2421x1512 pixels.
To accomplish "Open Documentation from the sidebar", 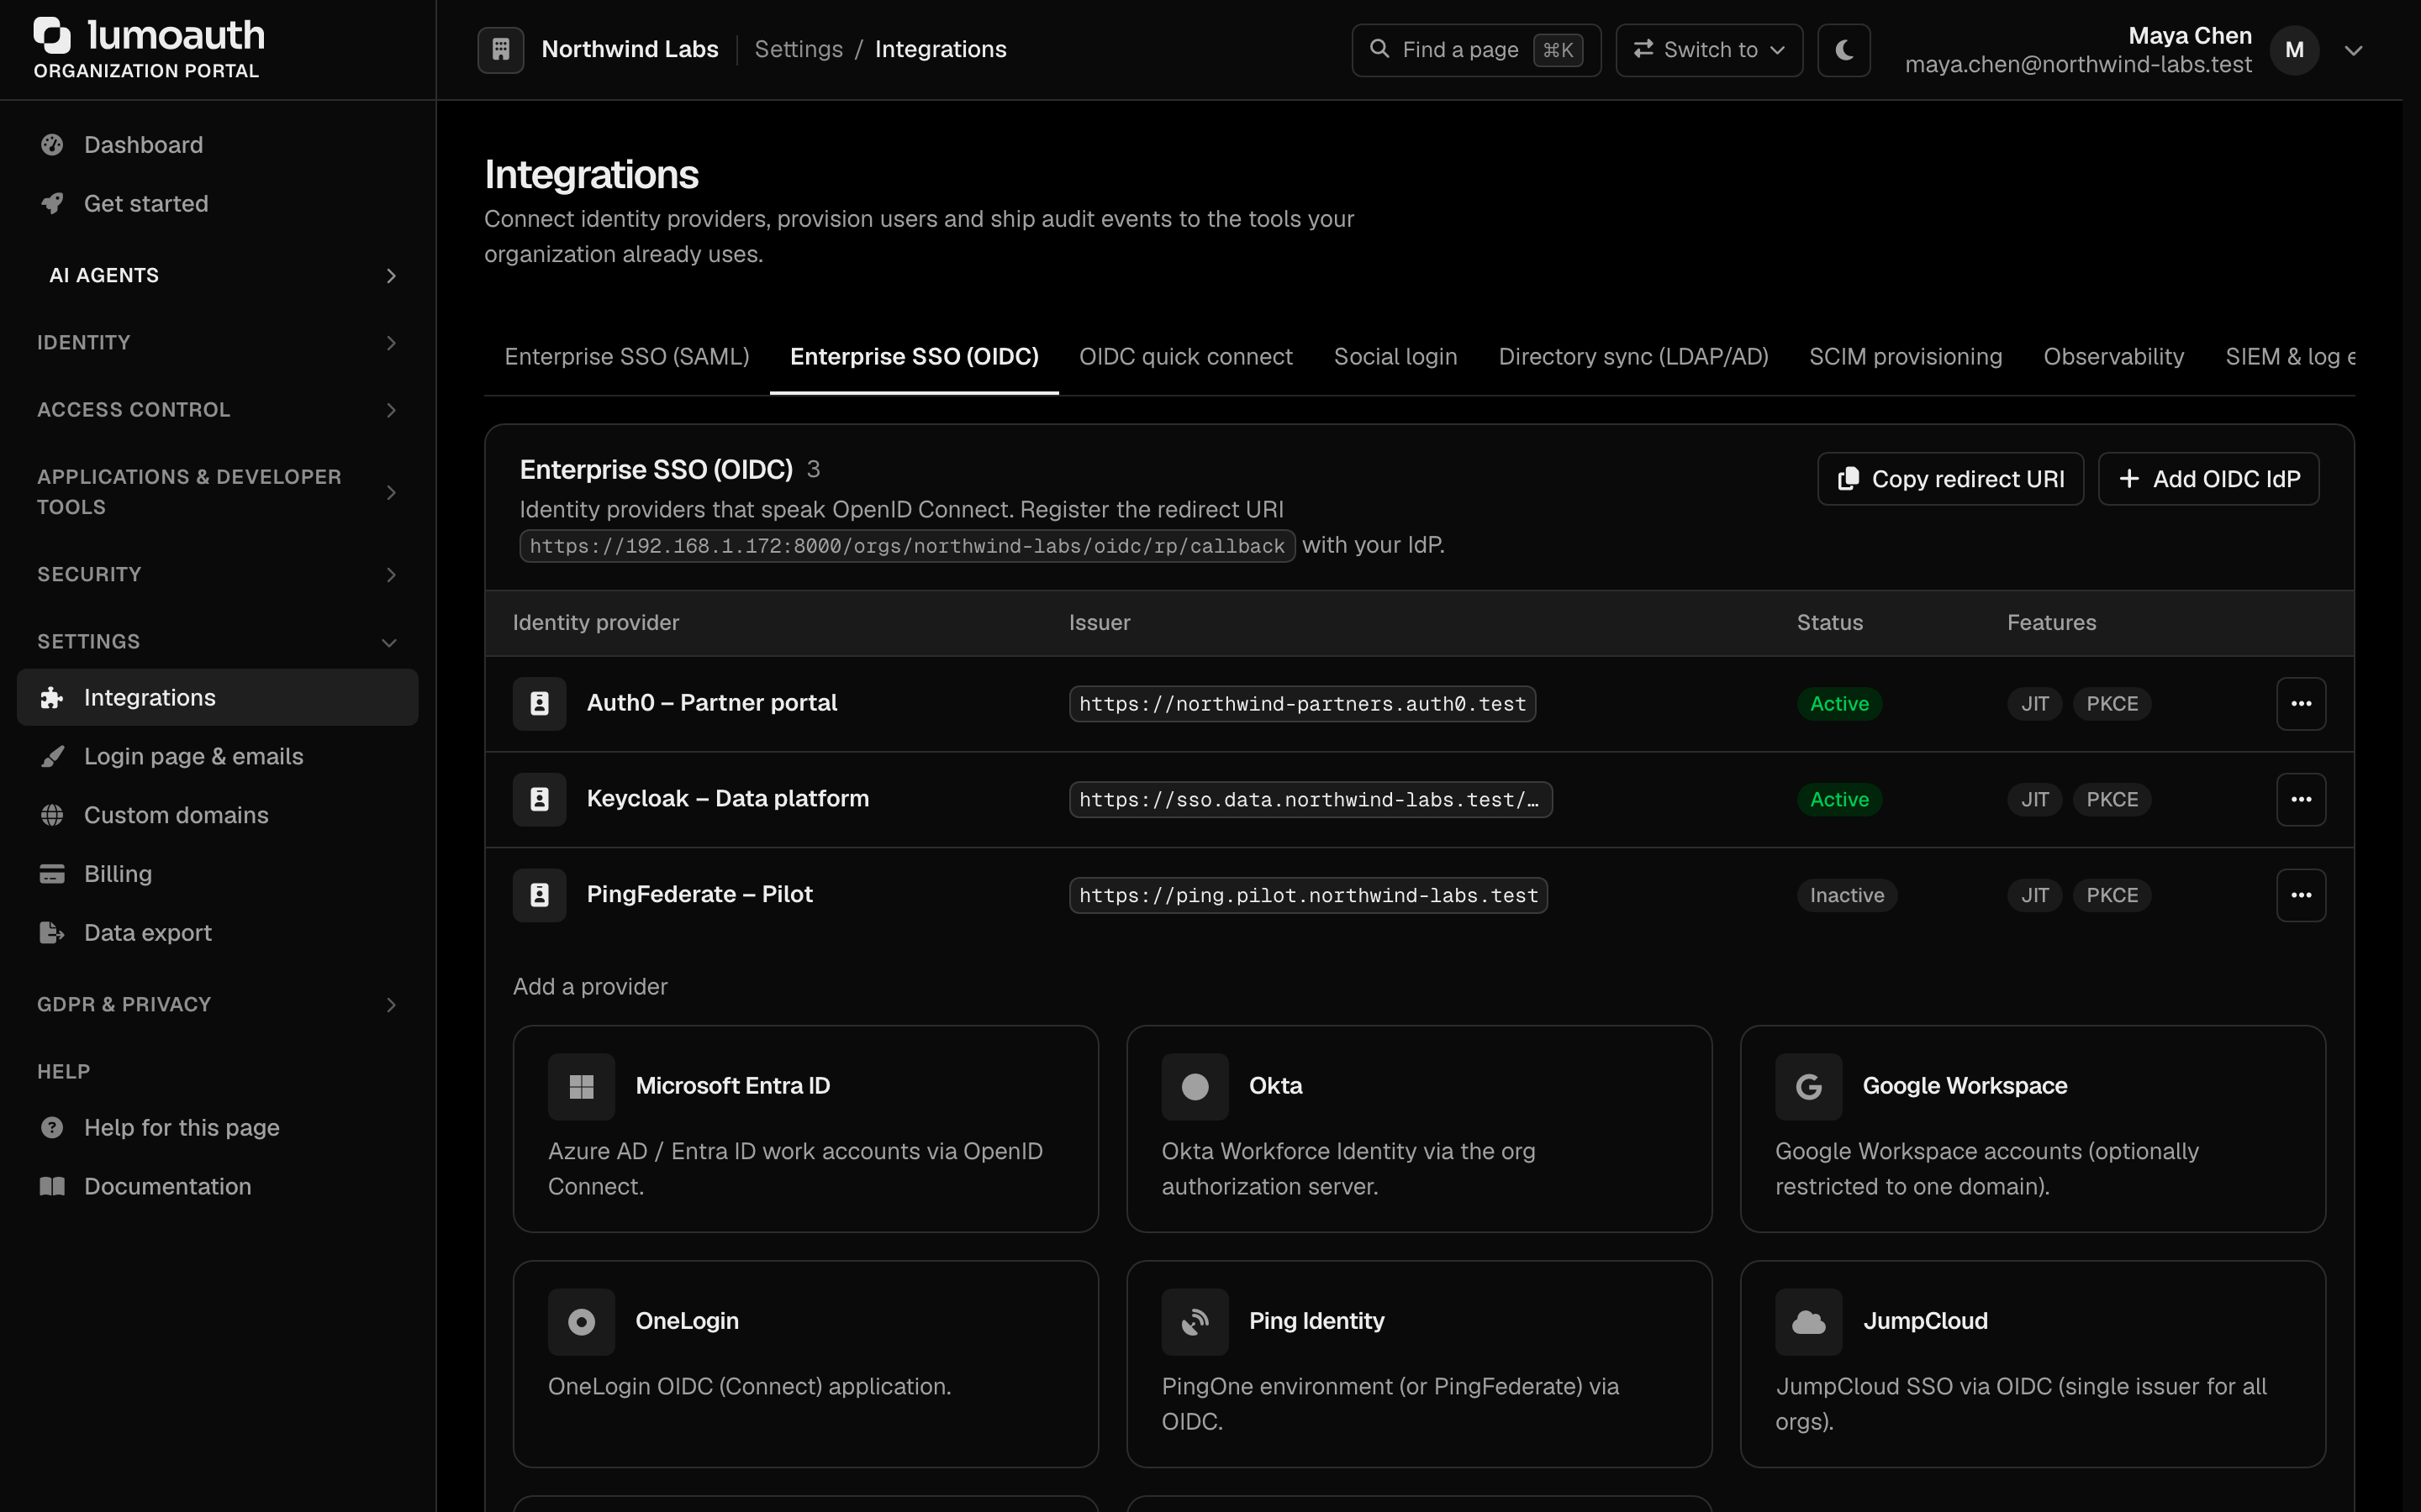I will pos(217,1187).
